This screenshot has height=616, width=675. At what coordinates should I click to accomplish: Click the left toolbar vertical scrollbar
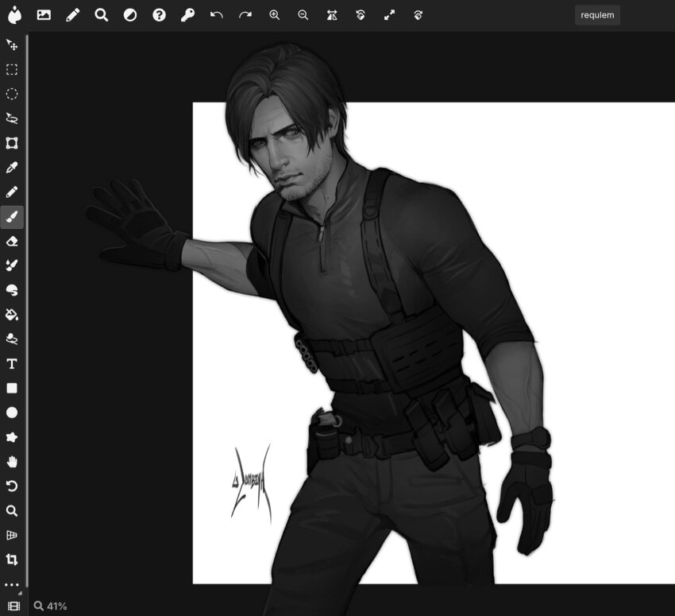click(x=27, y=310)
